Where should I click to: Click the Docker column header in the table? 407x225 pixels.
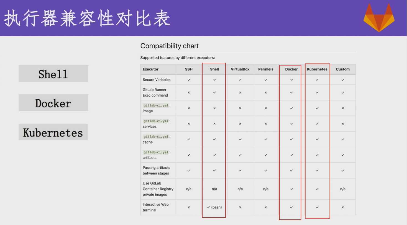[x=291, y=69]
